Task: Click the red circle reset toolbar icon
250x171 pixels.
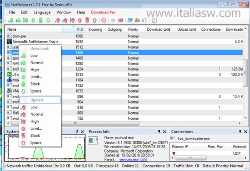Action: [104, 20]
